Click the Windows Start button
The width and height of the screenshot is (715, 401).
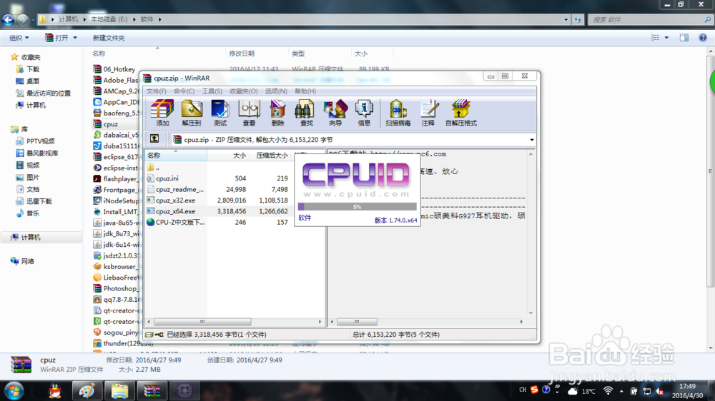(14, 391)
